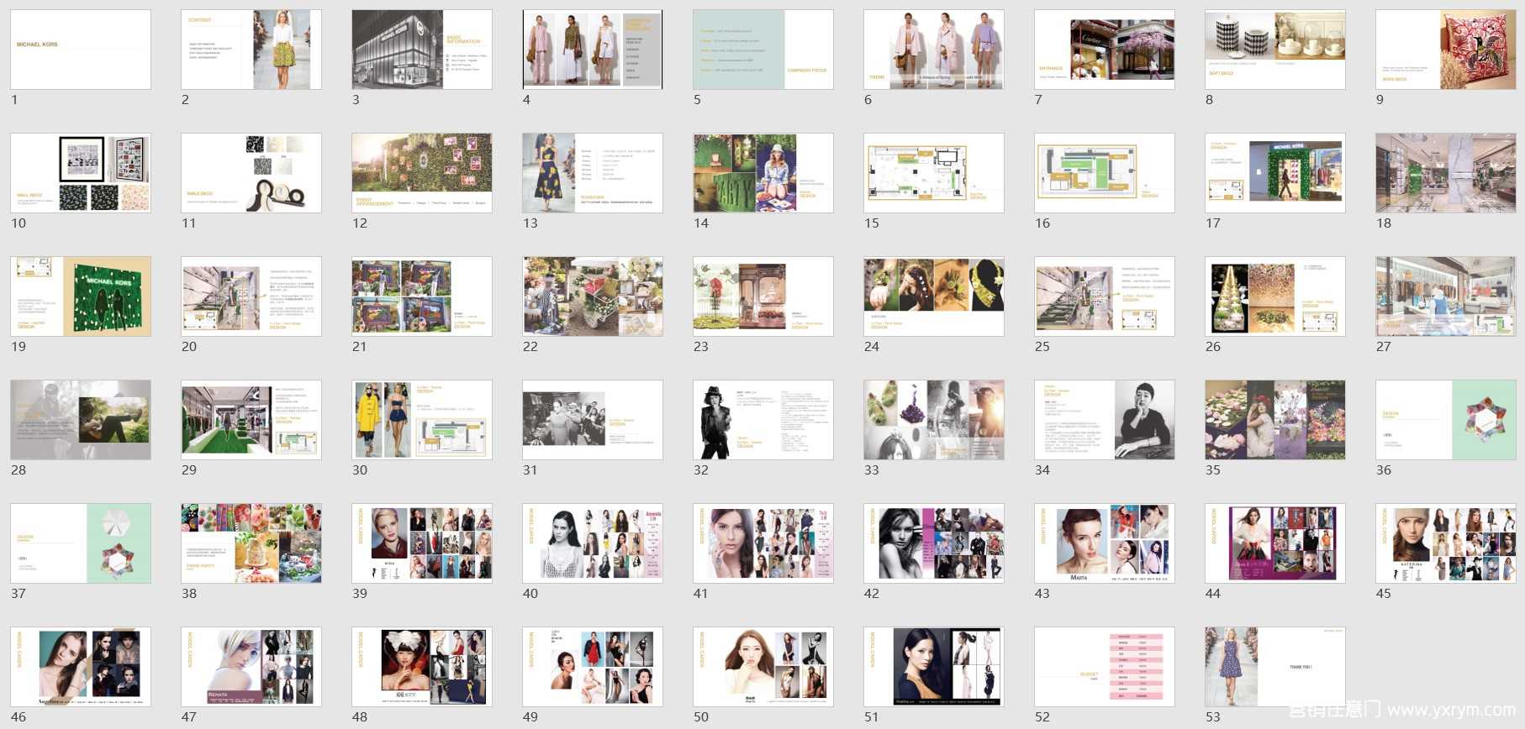Select slide 15 floor plan thumbnail
The height and width of the screenshot is (729, 1525).
(934, 173)
